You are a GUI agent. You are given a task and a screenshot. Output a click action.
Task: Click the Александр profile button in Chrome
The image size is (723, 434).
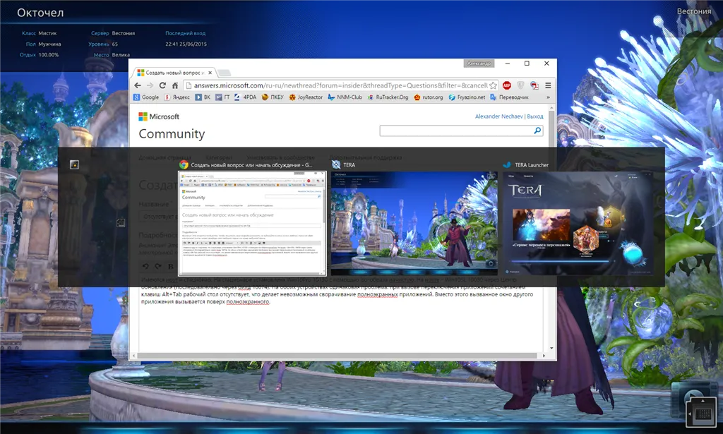pos(479,63)
